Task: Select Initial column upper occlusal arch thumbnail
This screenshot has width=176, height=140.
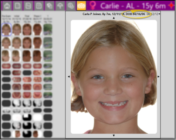Action: click(x=17, y=87)
